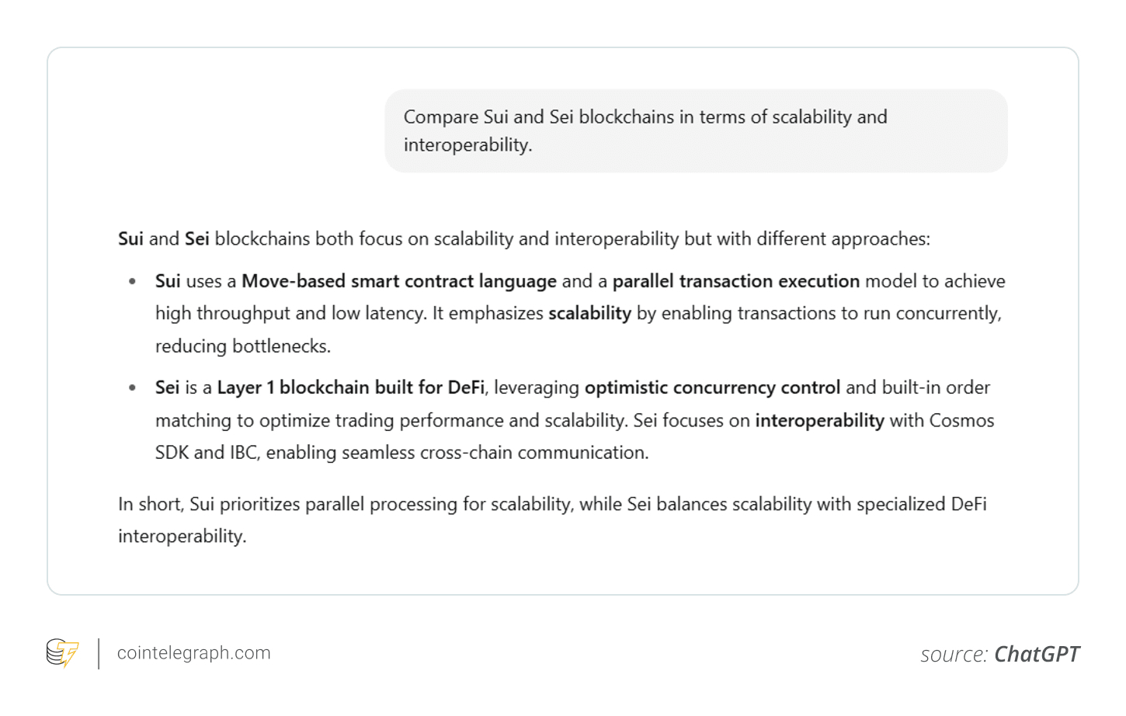Viewport: 1126px width, 716px height.
Task: Click the bold "Sei" starting the second bullet
Action: pyautogui.click(x=167, y=388)
